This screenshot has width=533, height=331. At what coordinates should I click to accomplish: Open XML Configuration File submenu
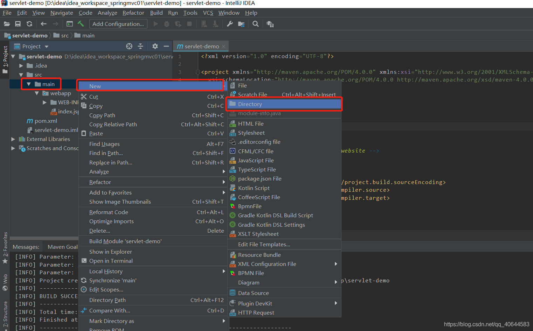[x=284, y=264]
